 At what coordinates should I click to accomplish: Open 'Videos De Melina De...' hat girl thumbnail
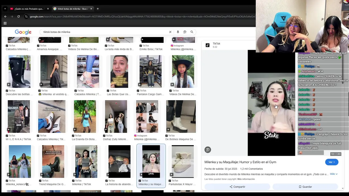(183, 72)
